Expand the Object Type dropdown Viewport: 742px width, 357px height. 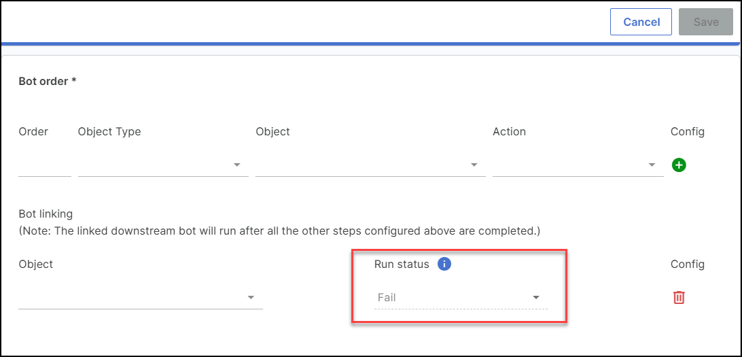[163, 165]
